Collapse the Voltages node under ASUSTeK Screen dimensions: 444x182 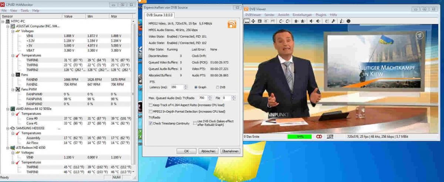[12, 31]
